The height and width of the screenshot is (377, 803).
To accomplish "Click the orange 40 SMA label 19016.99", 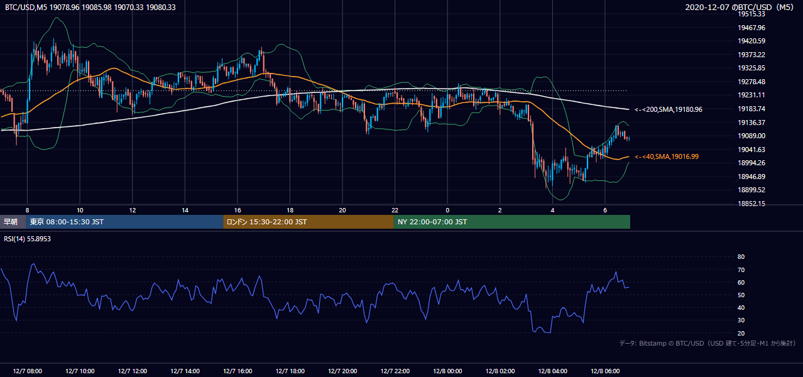I will coord(667,157).
